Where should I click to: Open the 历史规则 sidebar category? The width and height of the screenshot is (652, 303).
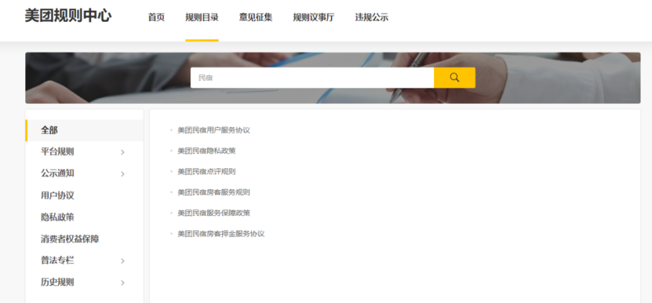(x=57, y=282)
